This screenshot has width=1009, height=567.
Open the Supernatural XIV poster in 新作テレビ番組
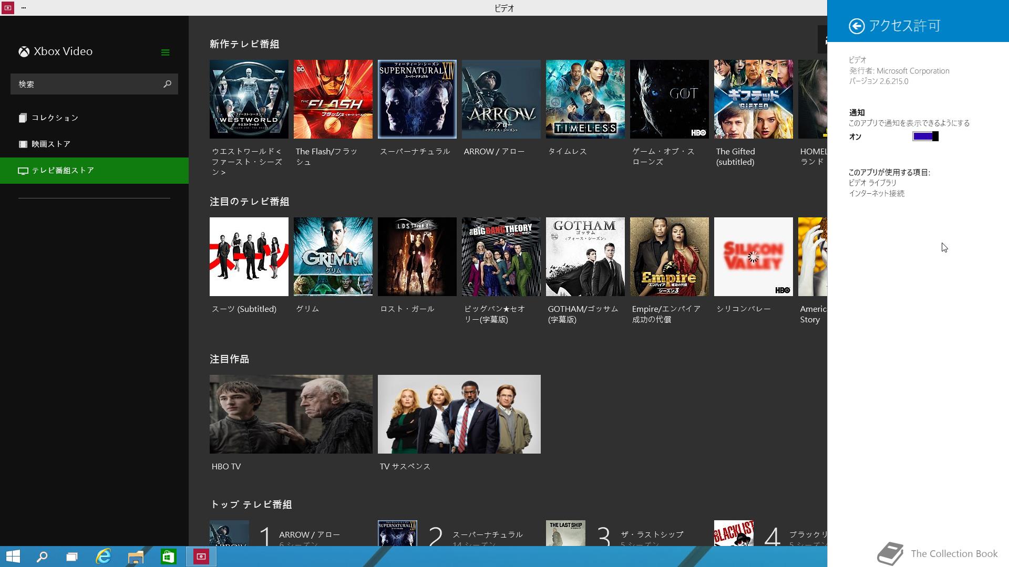[x=417, y=99]
